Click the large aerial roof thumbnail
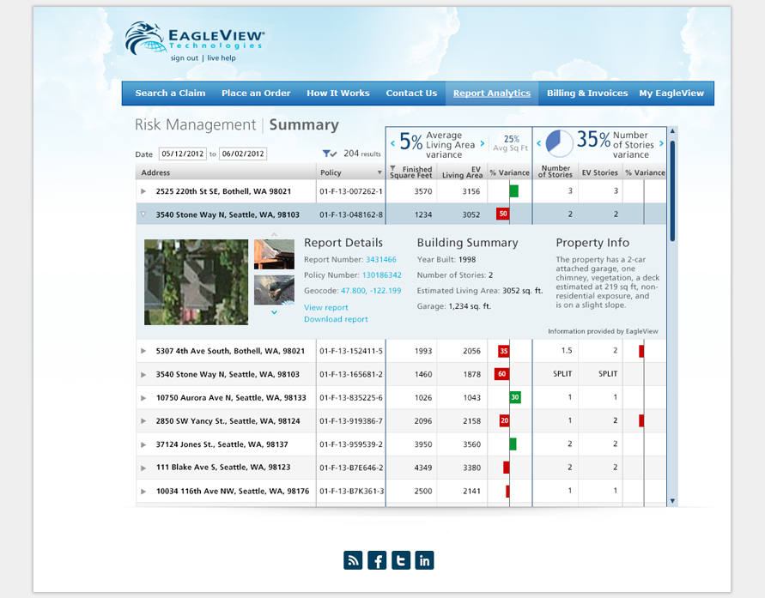This screenshot has width=765, height=598. click(196, 282)
